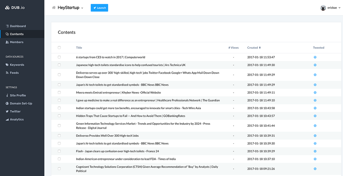Open Twitter settings in sidebar
The height and width of the screenshot is (176, 343).
(22, 111)
